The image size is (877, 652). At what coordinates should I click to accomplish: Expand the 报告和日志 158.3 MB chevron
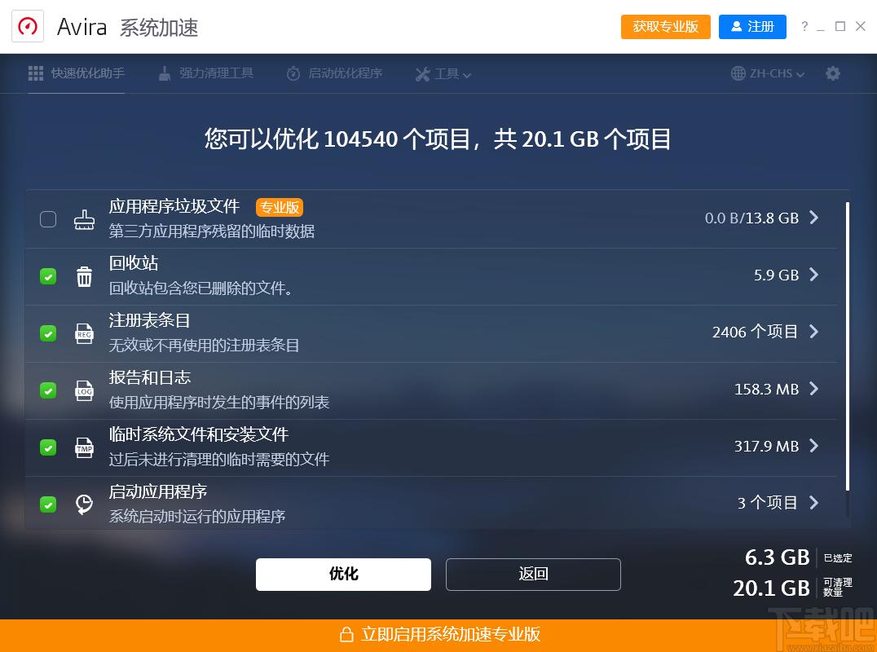(x=814, y=389)
